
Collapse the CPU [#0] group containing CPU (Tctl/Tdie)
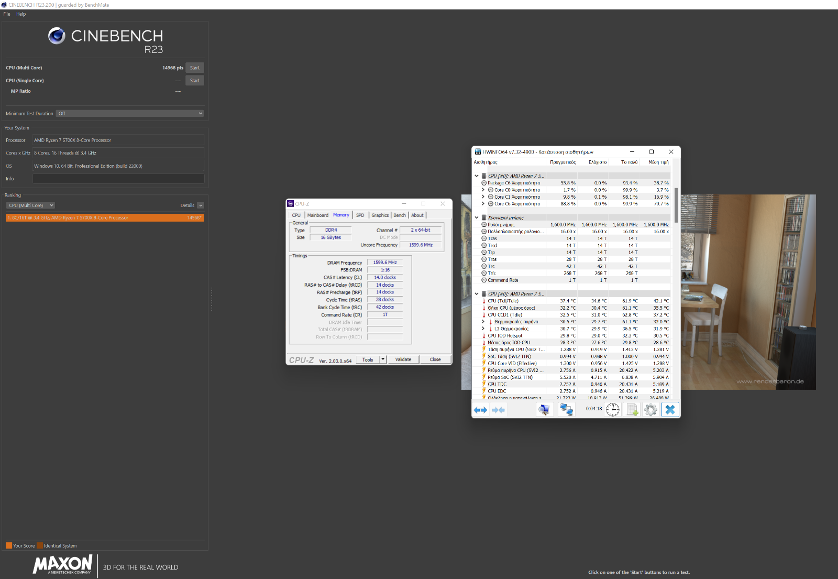tap(477, 294)
